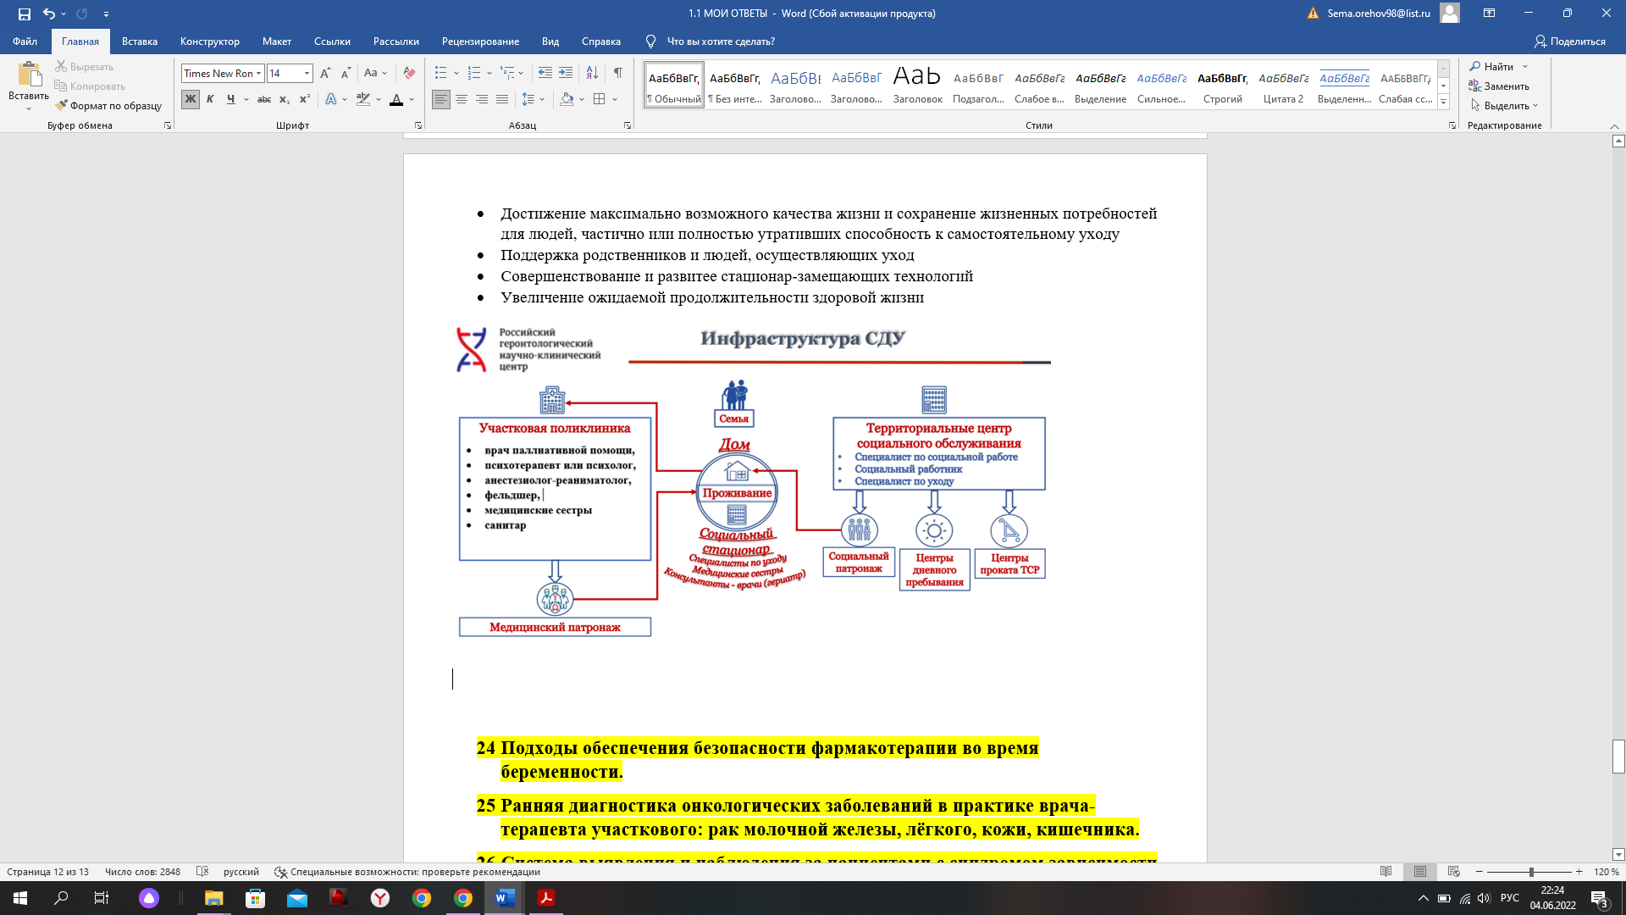Open File Explorer from the taskbar
1626x915 pixels.
[213, 898]
